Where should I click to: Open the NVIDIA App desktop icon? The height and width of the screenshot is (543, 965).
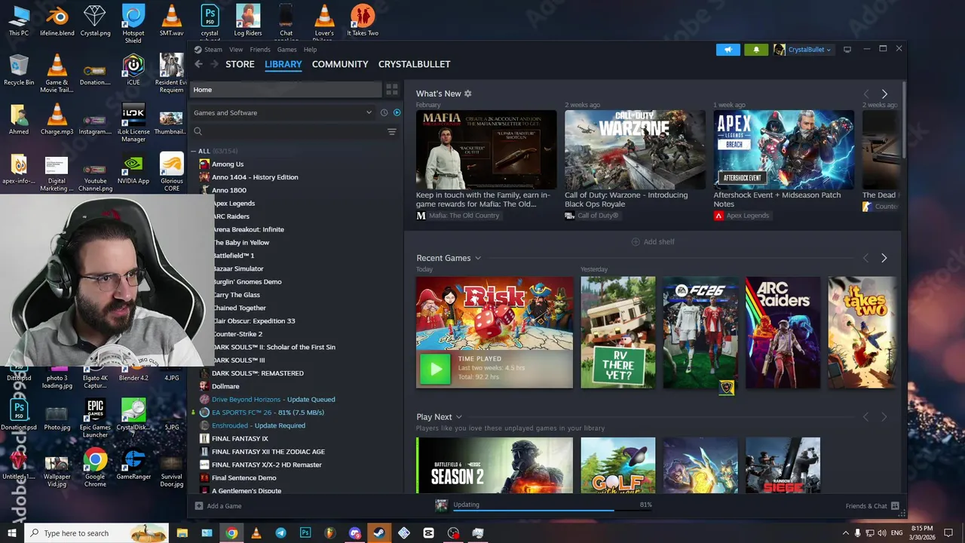[x=133, y=170]
